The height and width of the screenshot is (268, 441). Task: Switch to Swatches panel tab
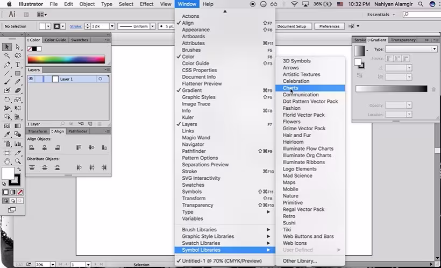(x=80, y=40)
